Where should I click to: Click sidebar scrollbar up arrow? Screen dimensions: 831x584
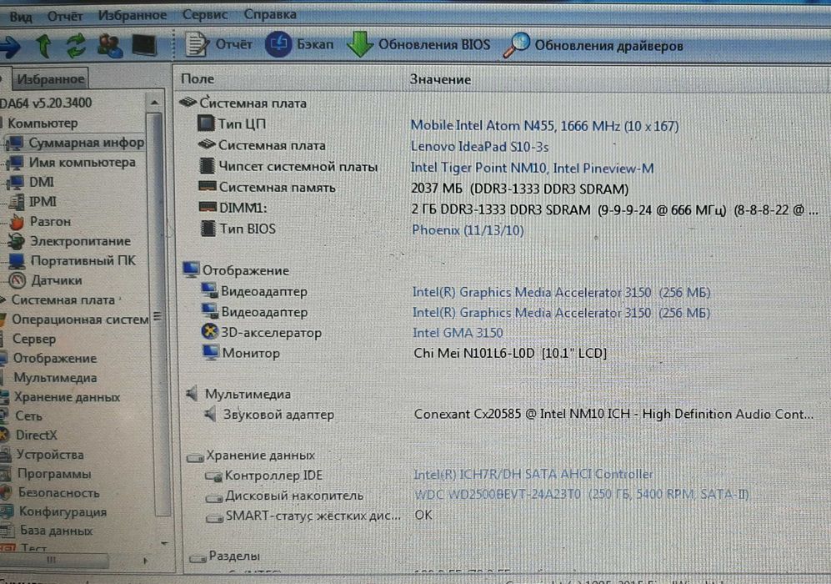(154, 103)
